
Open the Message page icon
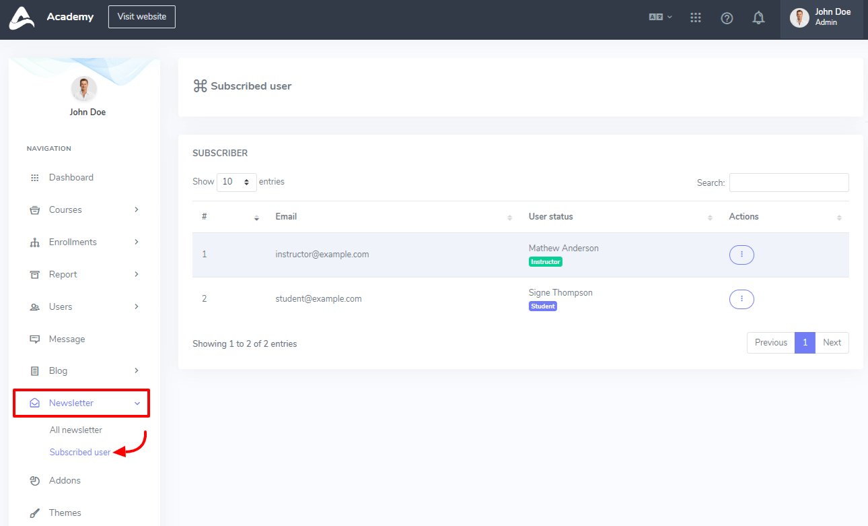35,339
